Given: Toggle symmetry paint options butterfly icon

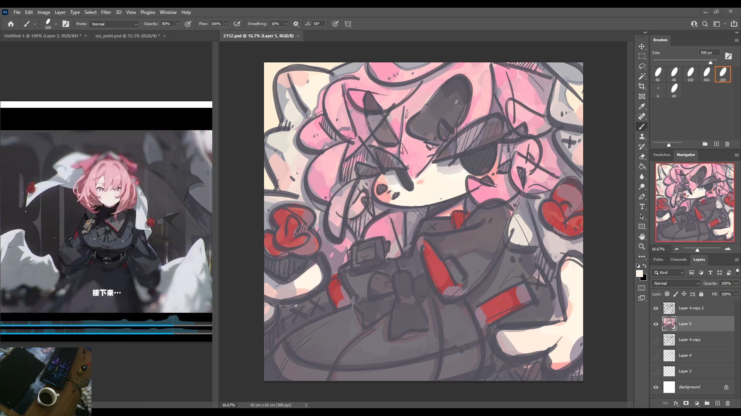Looking at the screenshot, I should point(348,24).
